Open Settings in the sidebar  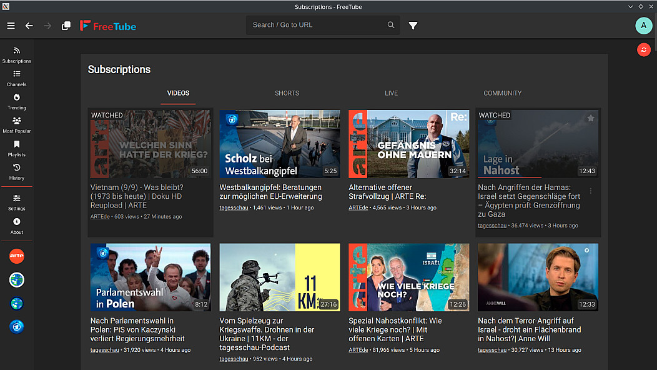point(17,202)
